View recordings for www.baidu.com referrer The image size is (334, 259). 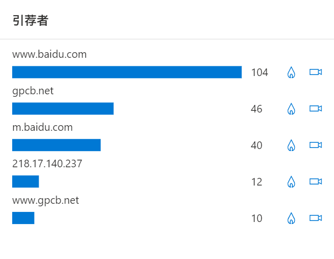coord(316,72)
